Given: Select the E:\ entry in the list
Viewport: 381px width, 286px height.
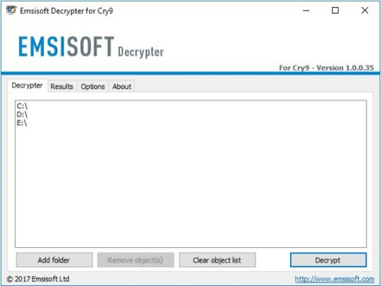Looking at the screenshot, I should click(22, 123).
